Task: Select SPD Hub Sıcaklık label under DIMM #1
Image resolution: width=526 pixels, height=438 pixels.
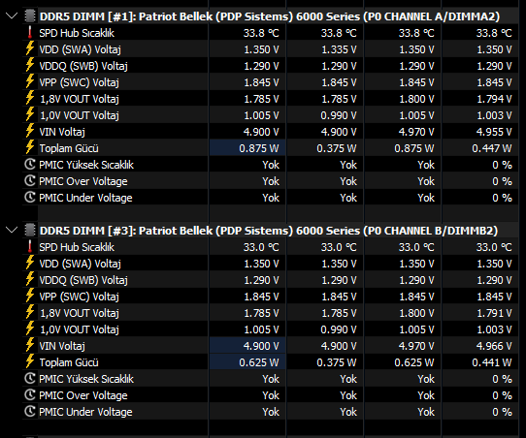Action: [x=77, y=33]
